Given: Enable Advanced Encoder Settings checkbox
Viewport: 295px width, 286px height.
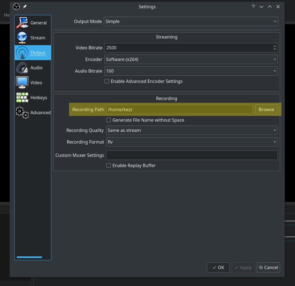Looking at the screenshot, I should pyautogui.click(x=107, y=81).
